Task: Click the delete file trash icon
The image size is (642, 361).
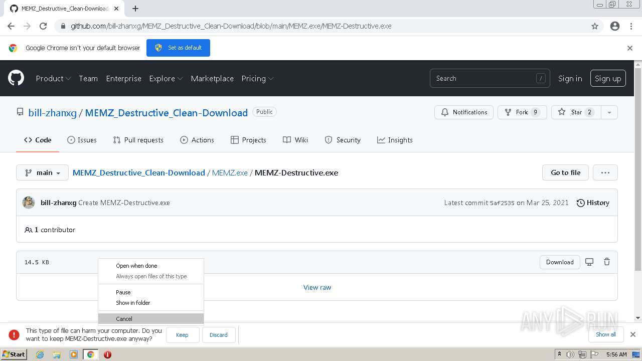Action: pyautogui.click(x=607, y=262)
